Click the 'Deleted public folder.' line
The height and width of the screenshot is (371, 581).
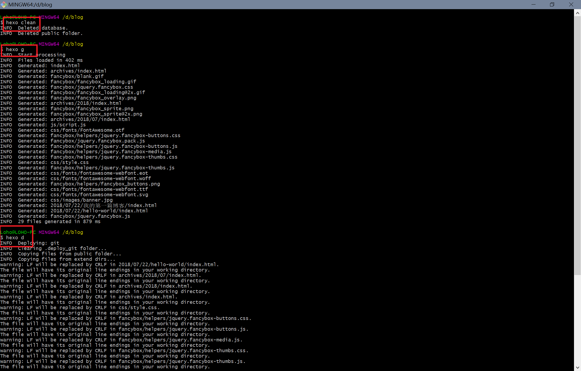[50, 33]
